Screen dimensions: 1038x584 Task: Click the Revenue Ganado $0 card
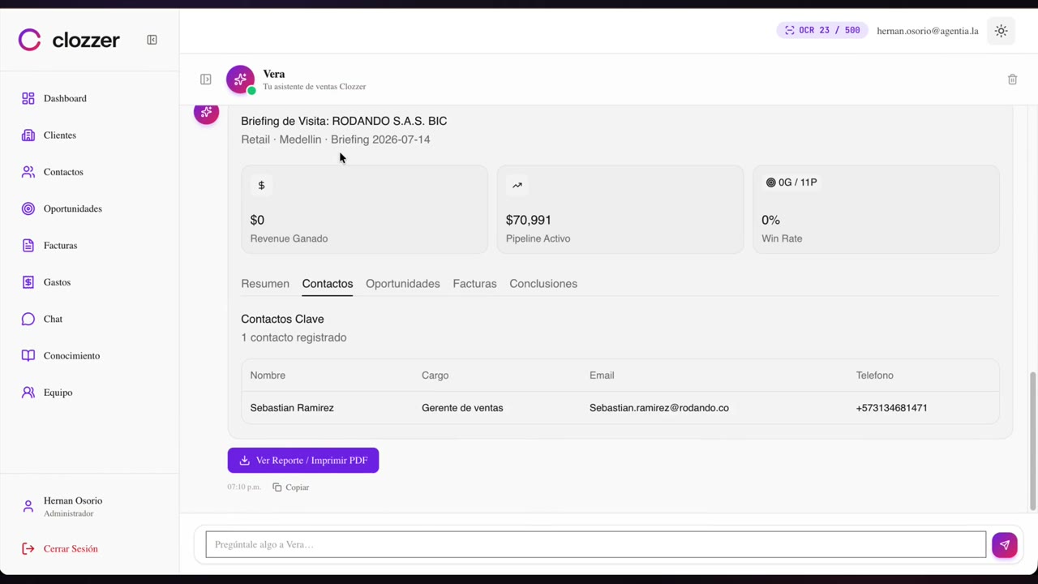pyautogui.click(x=365, y=209)
